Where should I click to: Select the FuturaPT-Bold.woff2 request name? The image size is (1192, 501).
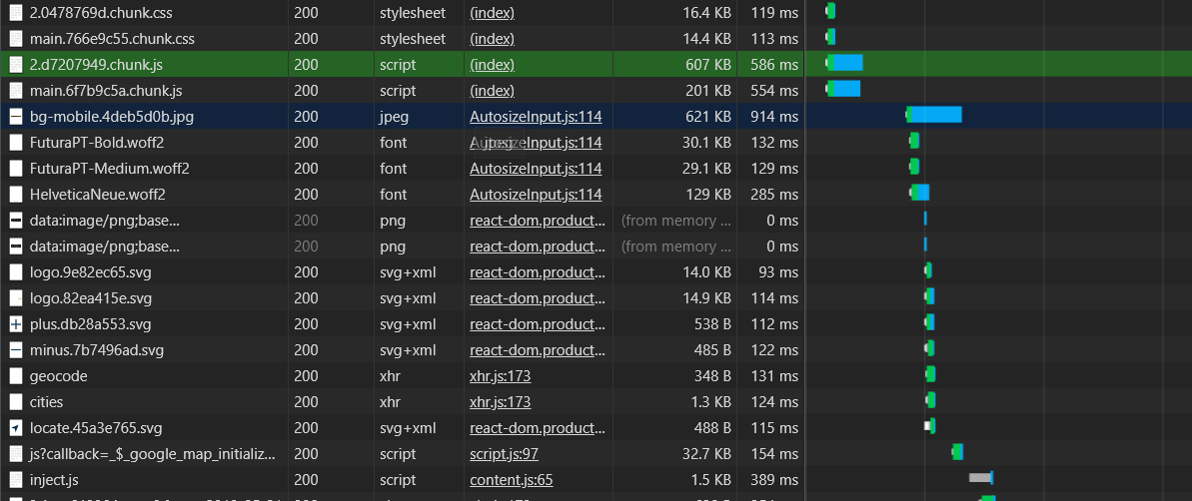(x=97, y=143)
